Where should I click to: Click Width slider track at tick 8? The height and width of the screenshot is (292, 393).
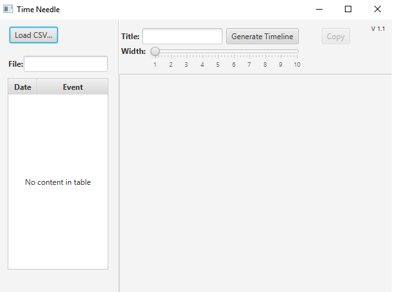[265, 51]
